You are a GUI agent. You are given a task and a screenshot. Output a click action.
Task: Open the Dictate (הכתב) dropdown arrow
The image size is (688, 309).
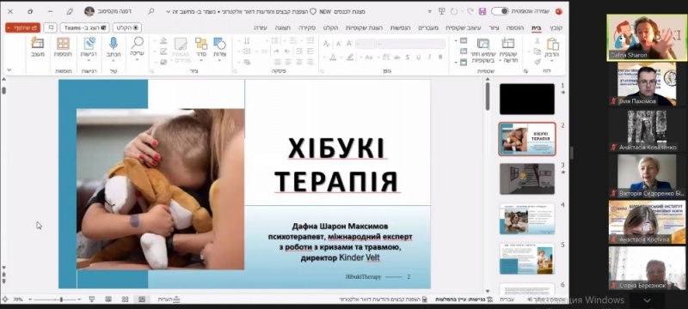pos(114,61)
